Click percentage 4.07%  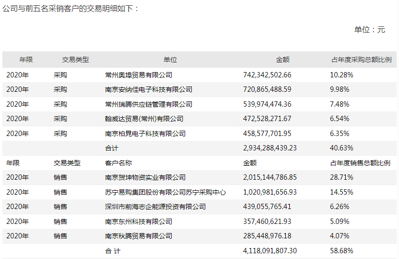coord(340,236)
